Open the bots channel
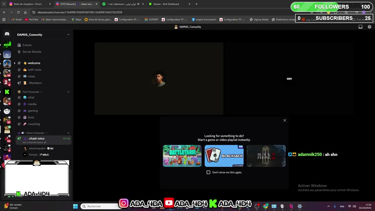 pos(43,117)
